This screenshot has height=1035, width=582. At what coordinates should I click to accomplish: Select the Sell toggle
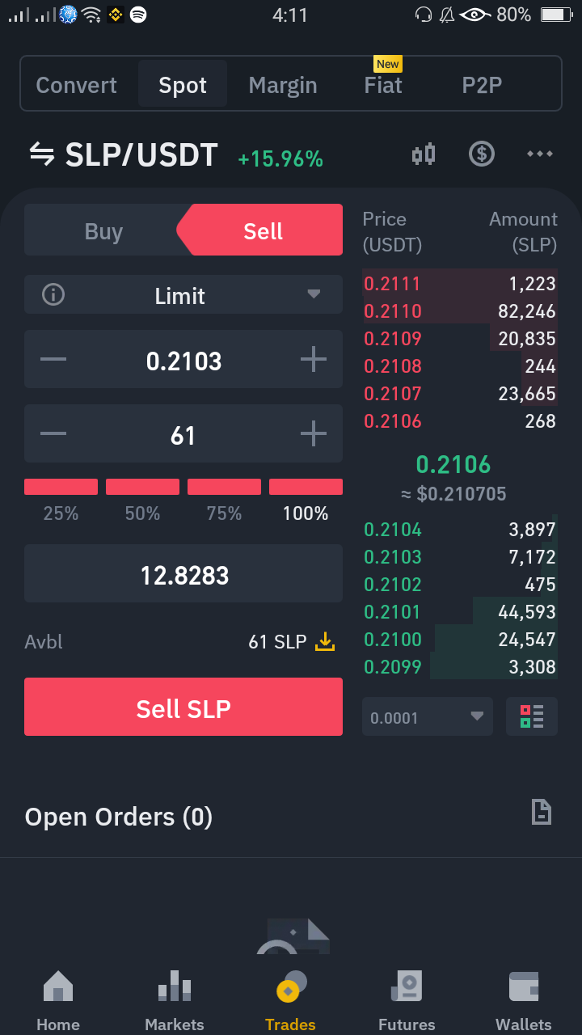click(262, 231)
